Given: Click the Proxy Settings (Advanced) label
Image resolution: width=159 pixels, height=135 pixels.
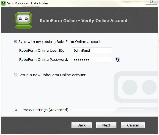Looking at the screenshot, I should coord(45,110).
